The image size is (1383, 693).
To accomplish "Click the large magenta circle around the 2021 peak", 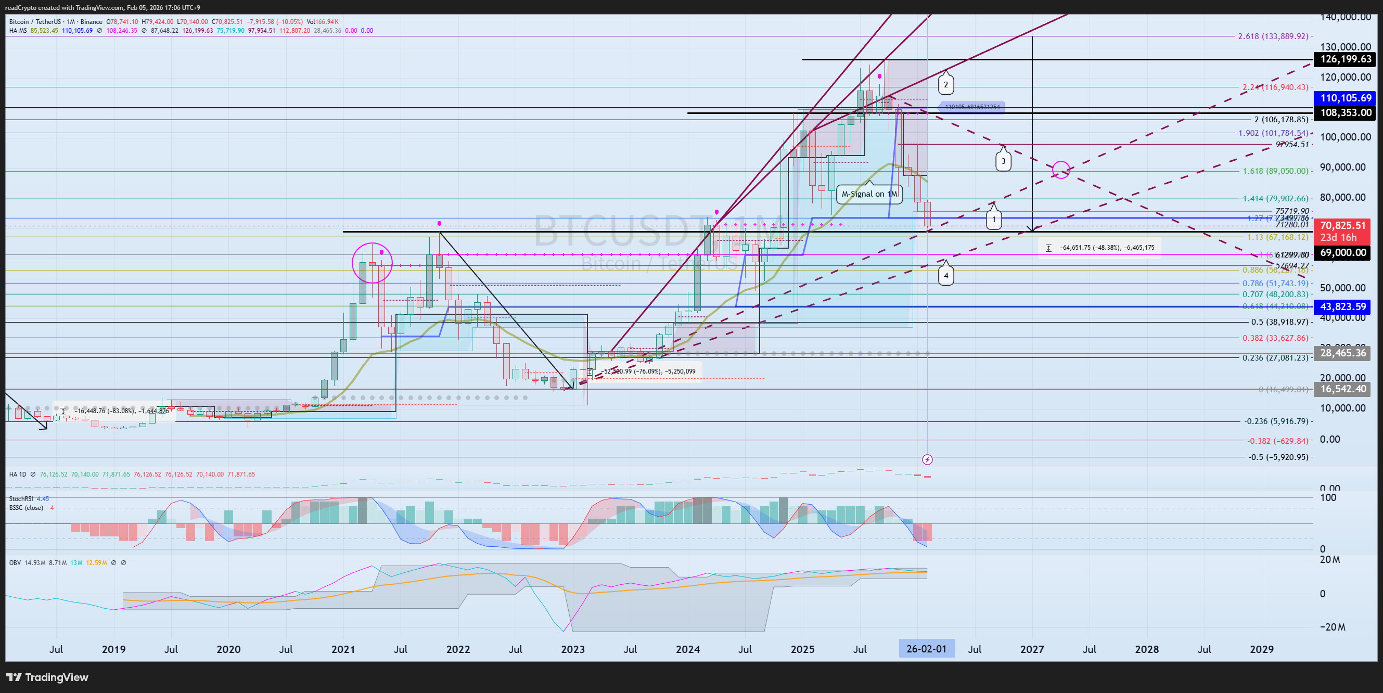I will coord(372,263).
